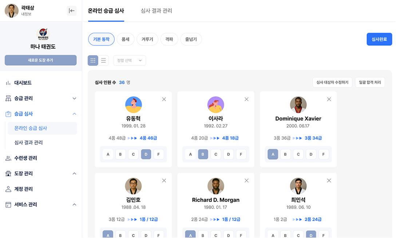Switch to grid view layout

point(93,60)
